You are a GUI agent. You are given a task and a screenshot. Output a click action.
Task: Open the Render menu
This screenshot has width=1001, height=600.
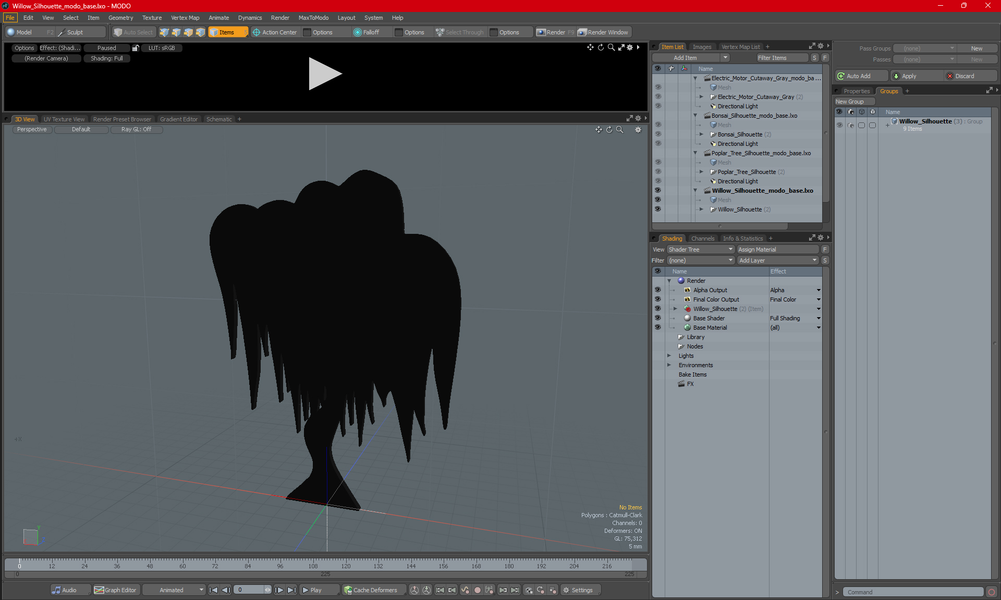pos(280,18)
